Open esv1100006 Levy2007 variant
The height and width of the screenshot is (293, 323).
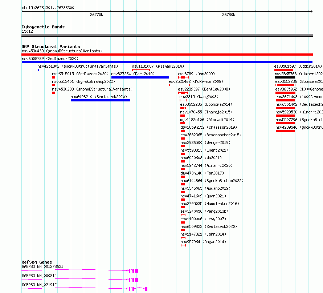pyautogui.click(x=203, y=219)
